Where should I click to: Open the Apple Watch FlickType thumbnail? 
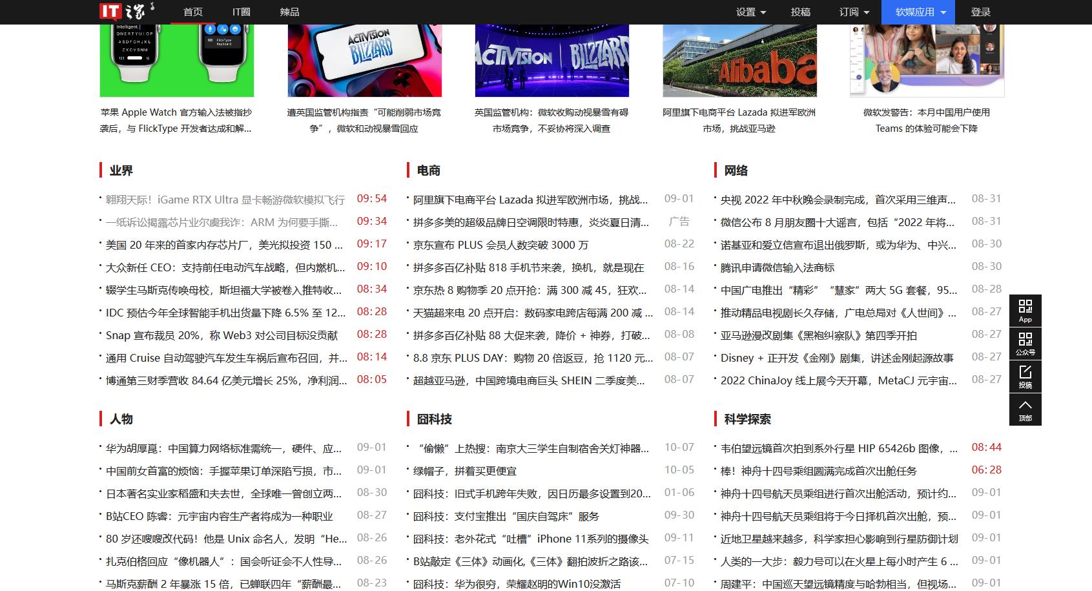coord(177,61)
